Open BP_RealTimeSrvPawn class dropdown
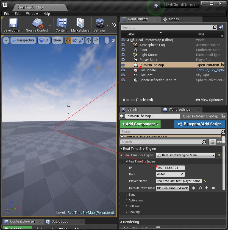This screenshot has height=230, width=228. click(x=173, y=188)
